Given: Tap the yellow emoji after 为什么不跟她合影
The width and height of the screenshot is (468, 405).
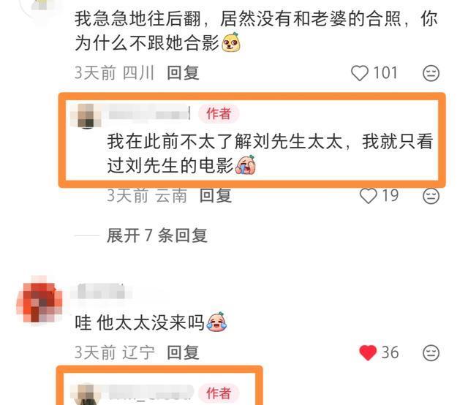Looking at the screenshot, I should point(231,42).
